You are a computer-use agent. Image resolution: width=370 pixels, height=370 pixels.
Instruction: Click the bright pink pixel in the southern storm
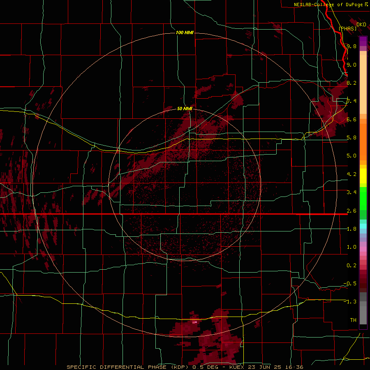[195, 322]
